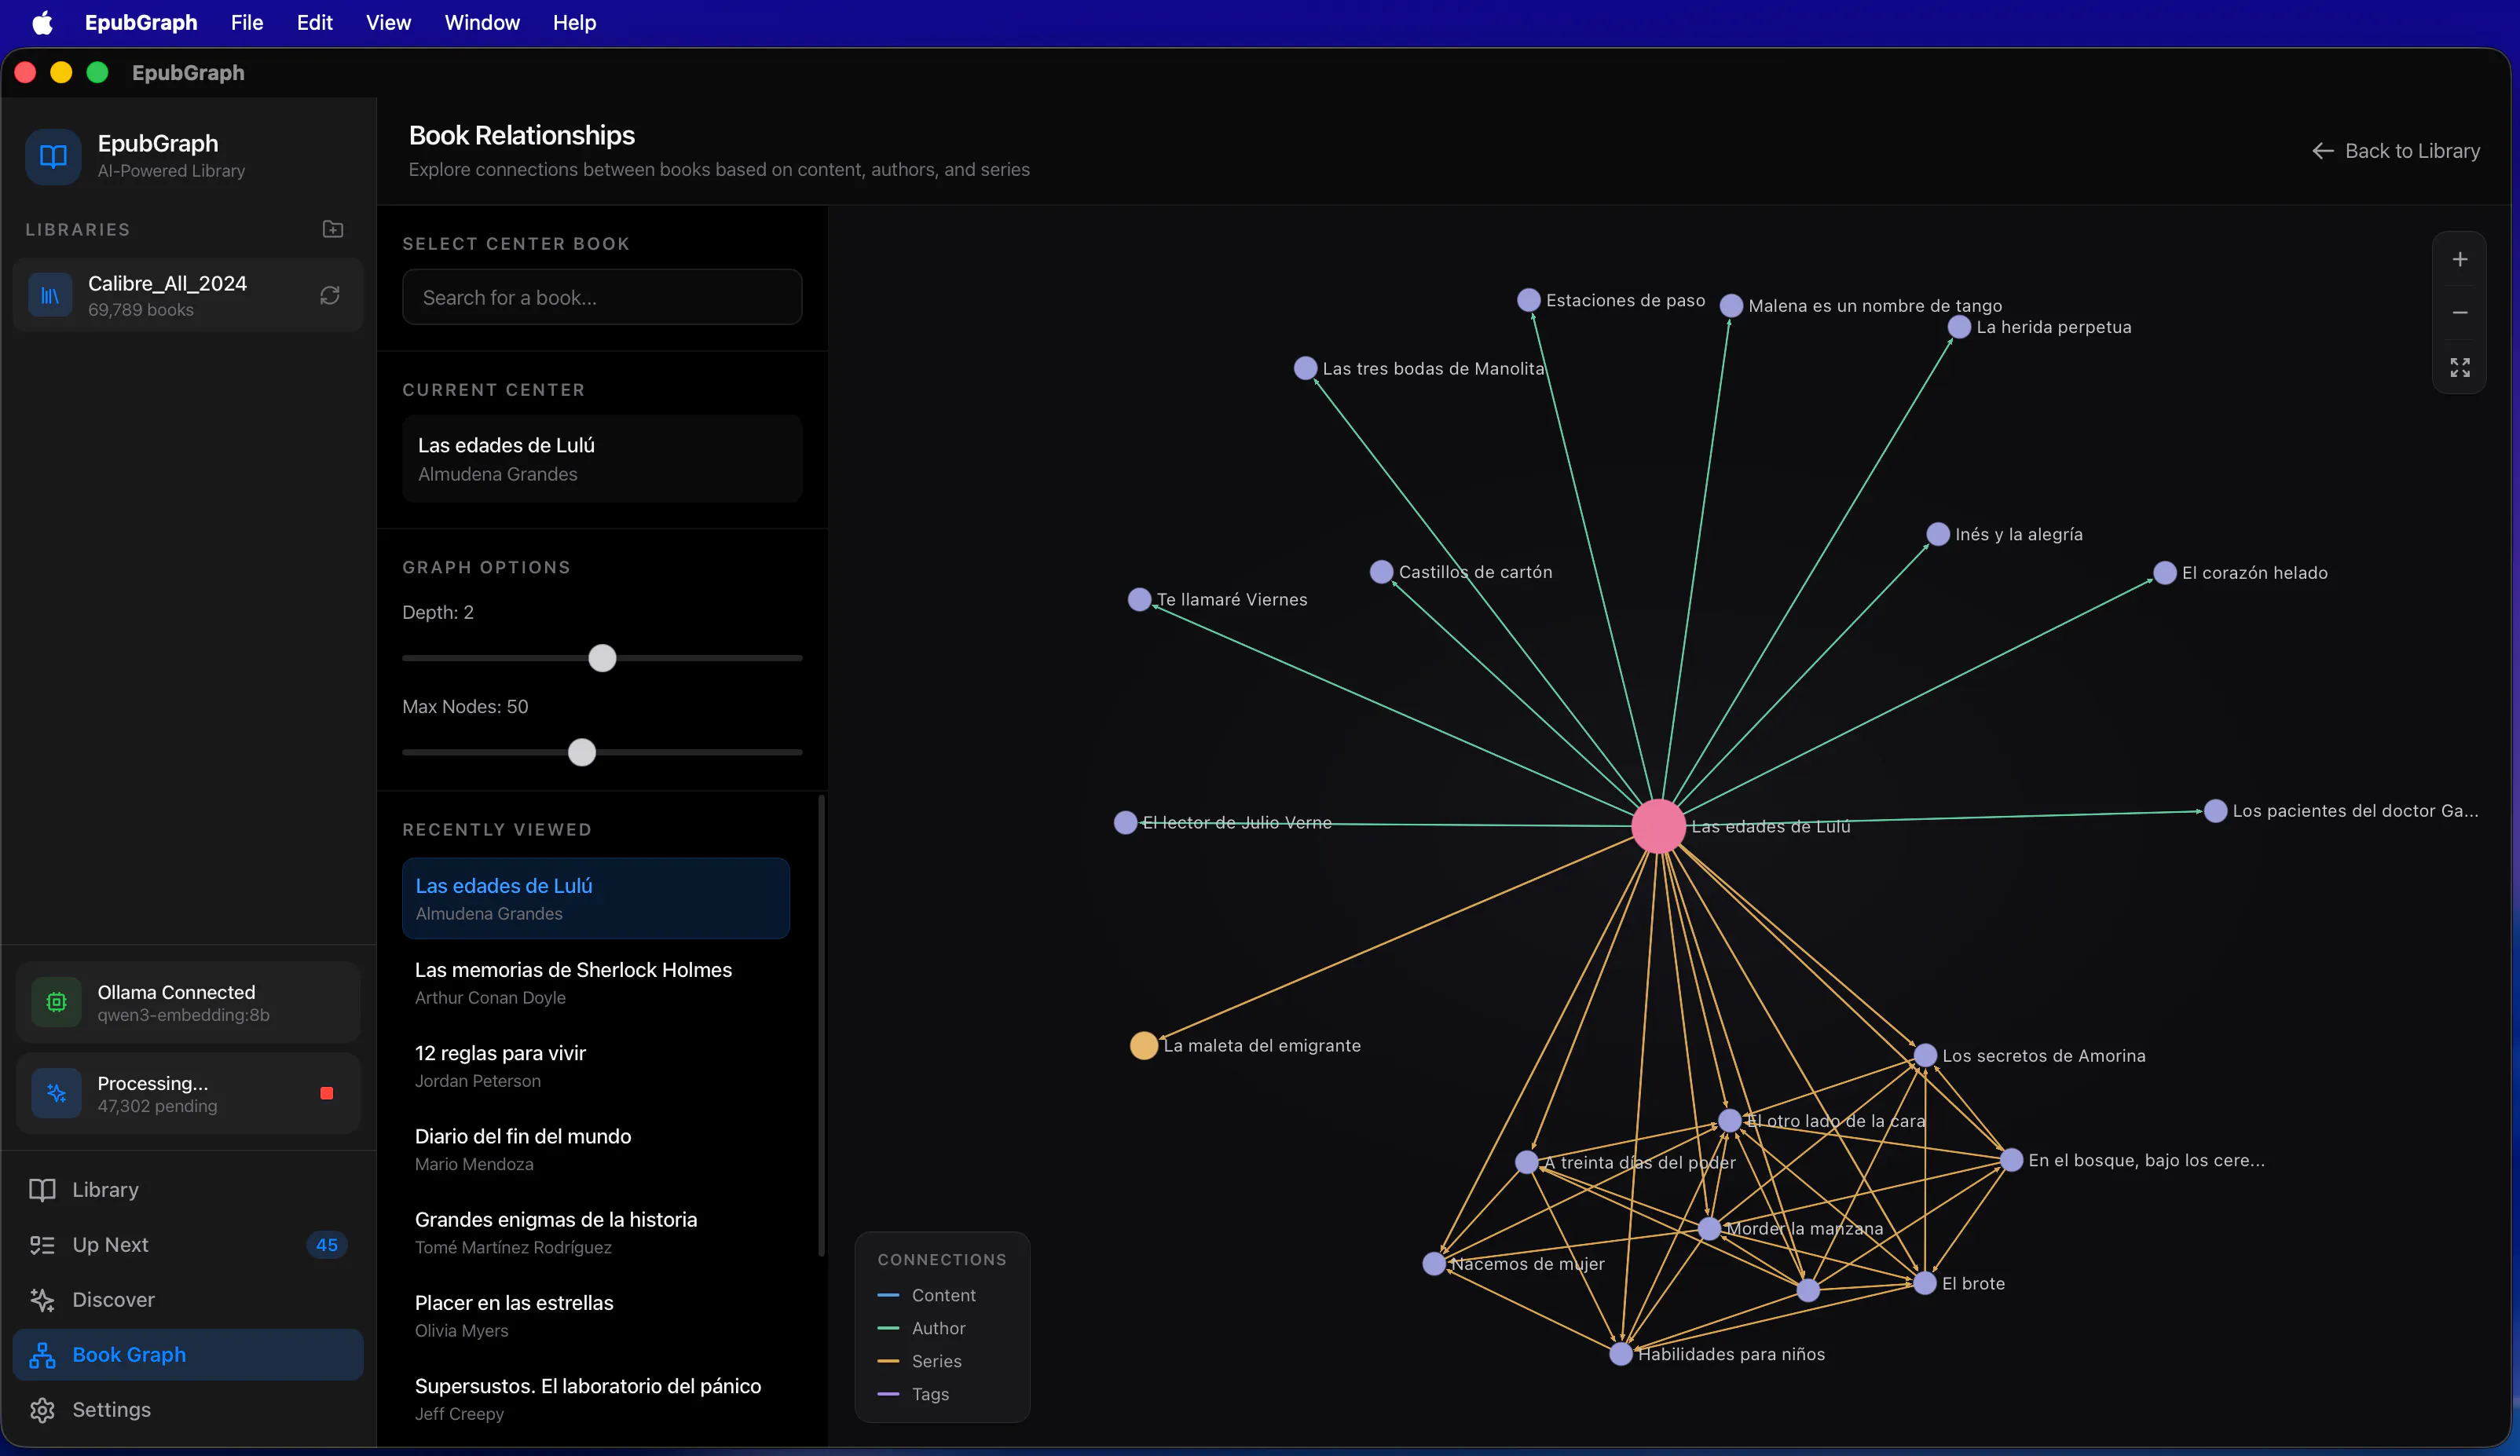Click the Author connection legend entry
The image size is (2520, 1456).
click(x=921, y=1328)
